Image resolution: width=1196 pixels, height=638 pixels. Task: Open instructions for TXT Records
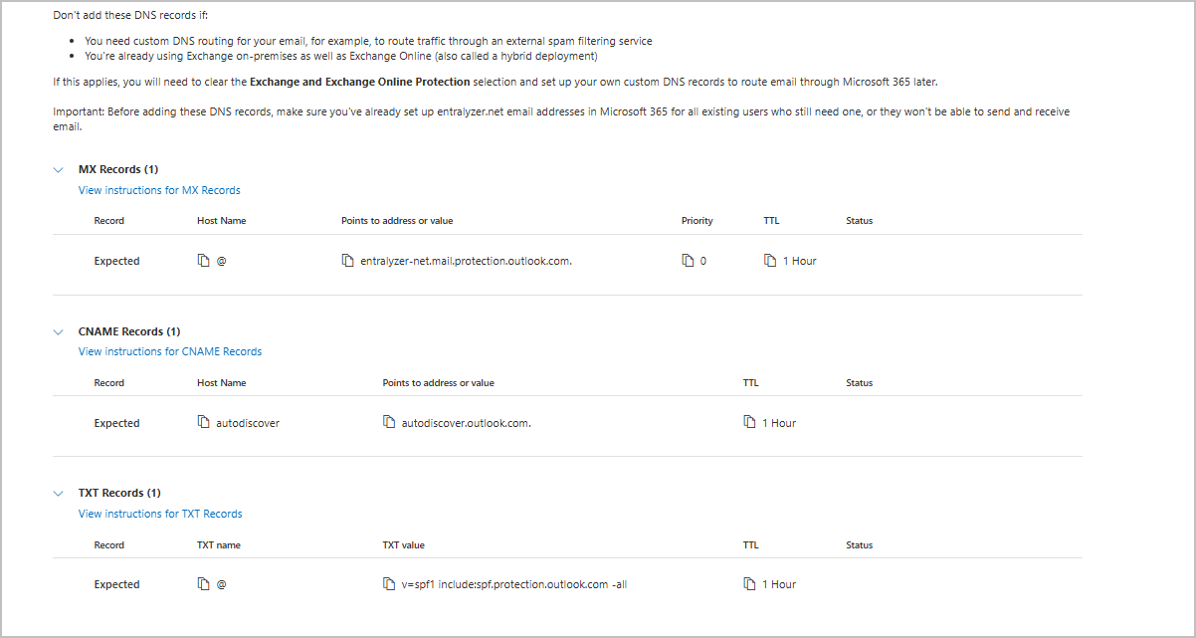(x=160, y=514)
